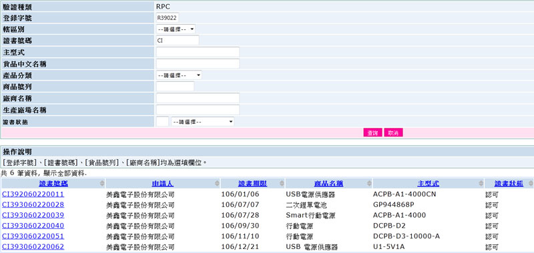Focus the 生產廠場名稱 input field
The image size is (534, 253).
pyautogui.click(x=198, y=110)
